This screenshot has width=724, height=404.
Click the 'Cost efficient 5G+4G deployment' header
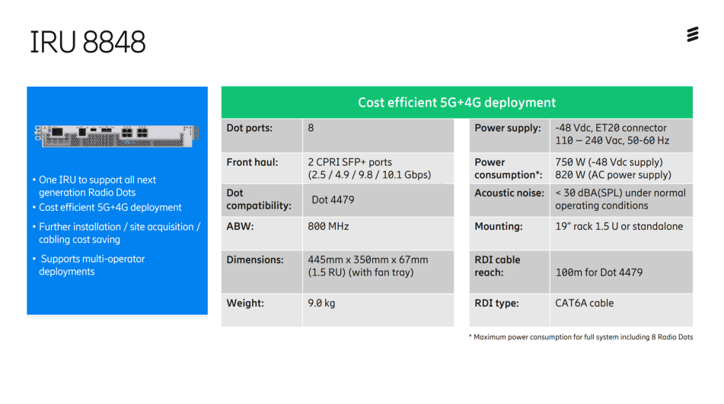457,103
